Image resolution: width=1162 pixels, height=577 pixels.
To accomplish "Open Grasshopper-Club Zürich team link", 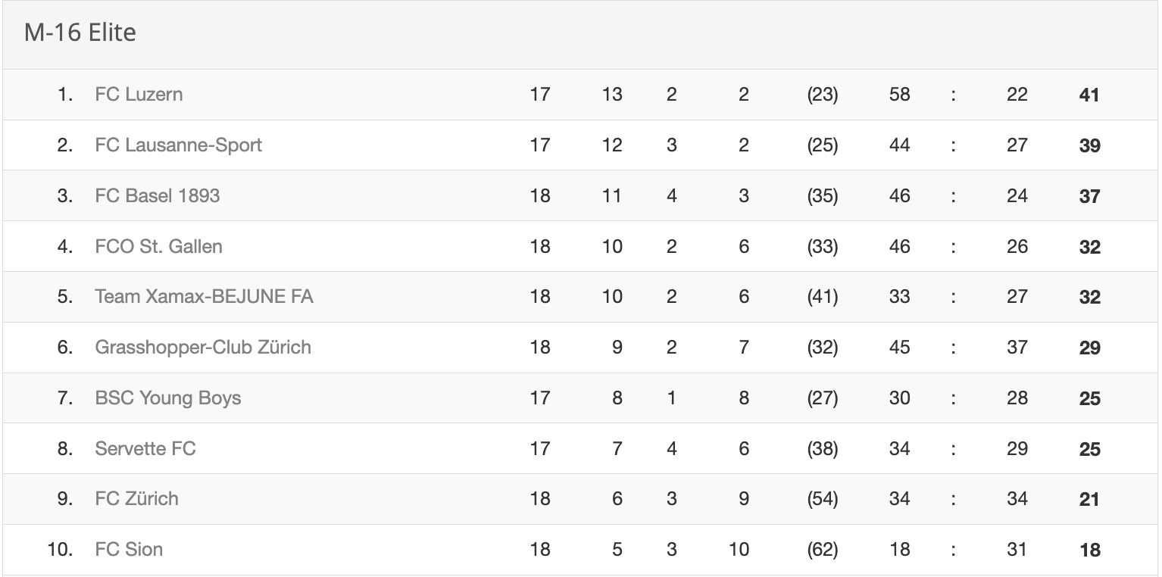I will pos(203,348).
